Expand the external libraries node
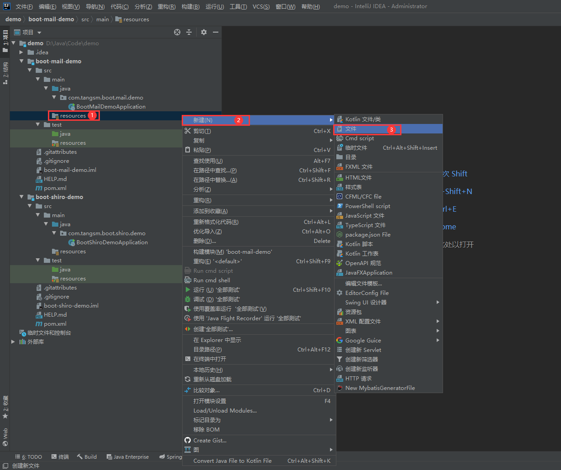 13,342
